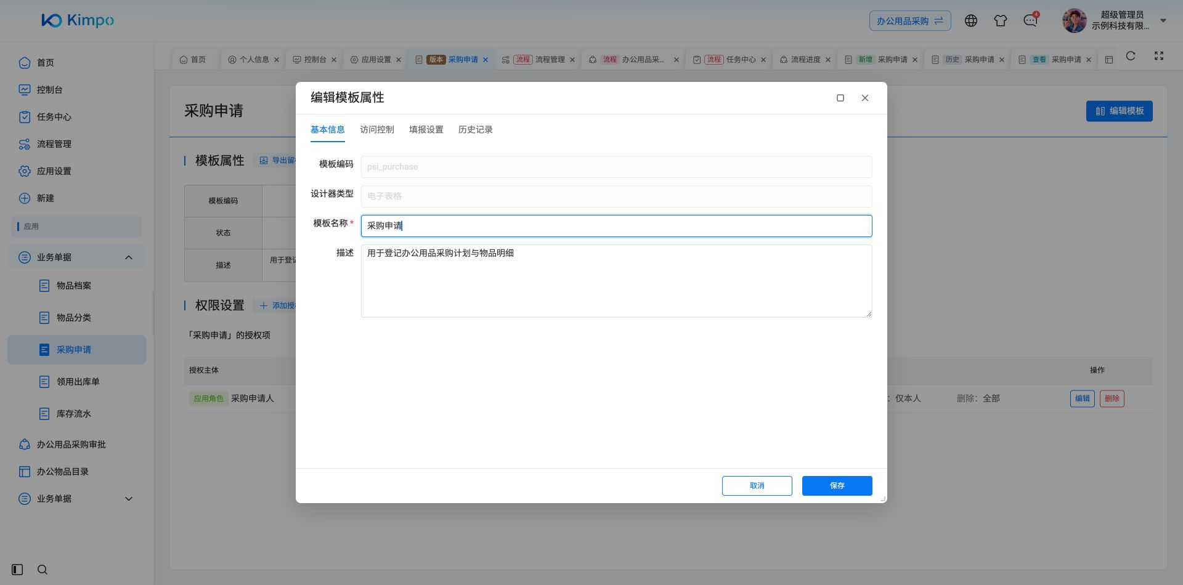Open 编辑模板 button on the page
The height and width of the screenshot is (585, 1183).
(x=1120, y=111)
